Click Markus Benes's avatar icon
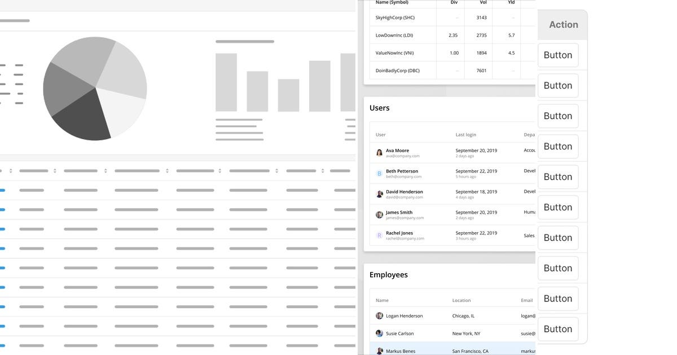677x355 pixels. pyautogui.click(x=379, y=350)
